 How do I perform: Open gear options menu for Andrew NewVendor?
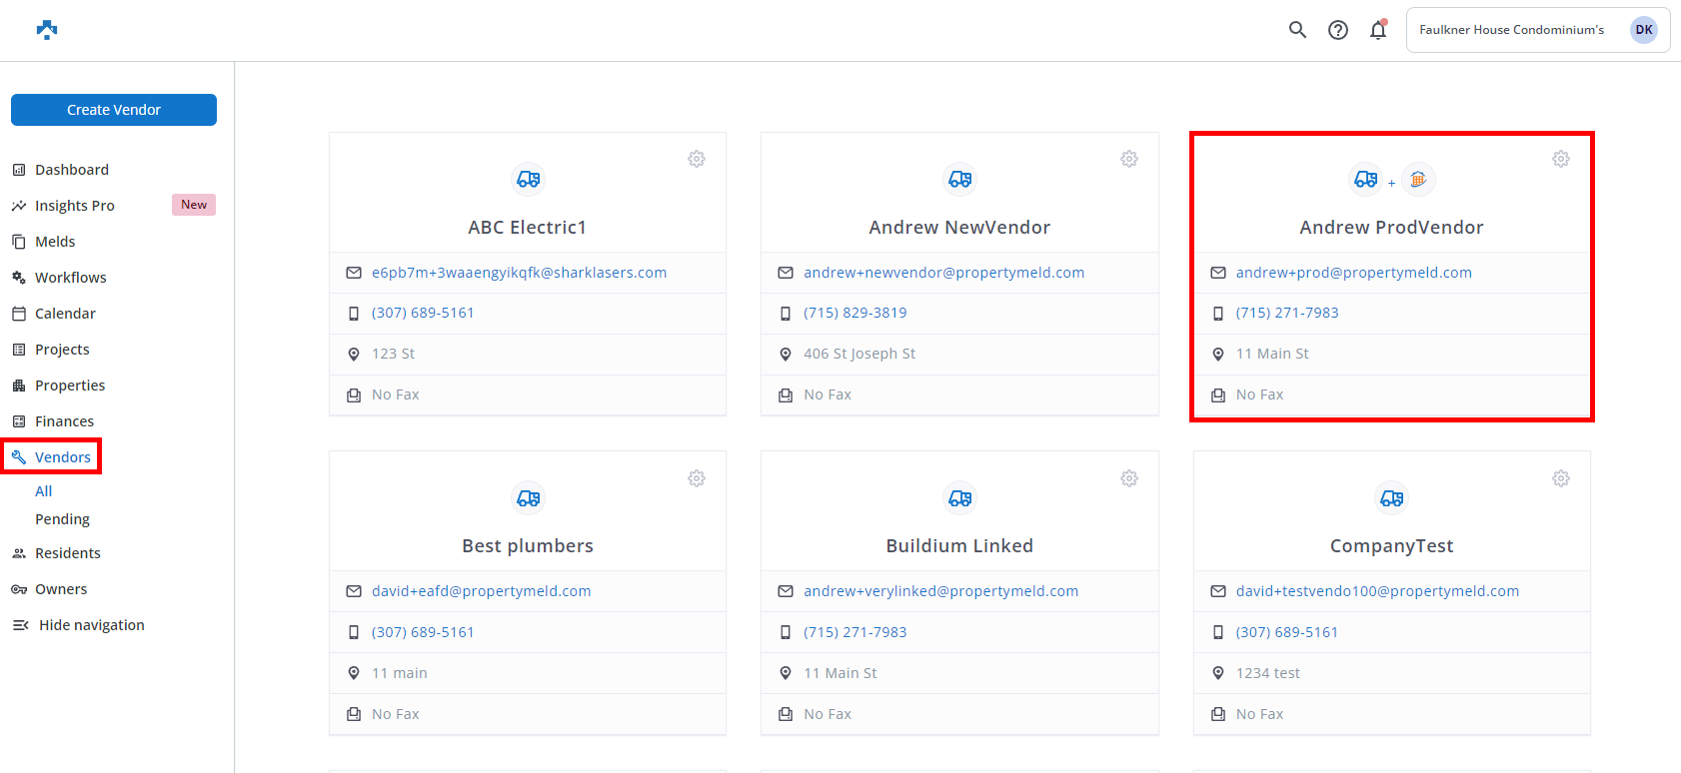1128,159
